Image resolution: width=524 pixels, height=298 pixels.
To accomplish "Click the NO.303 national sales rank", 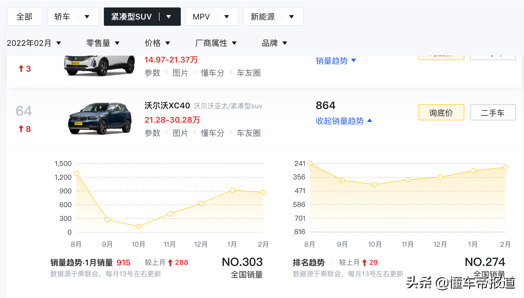I will 242,262.
